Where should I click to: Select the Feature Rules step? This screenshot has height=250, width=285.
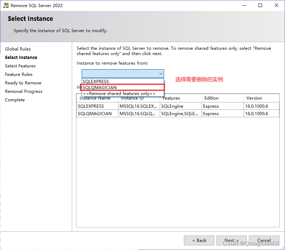pos(19,75)
